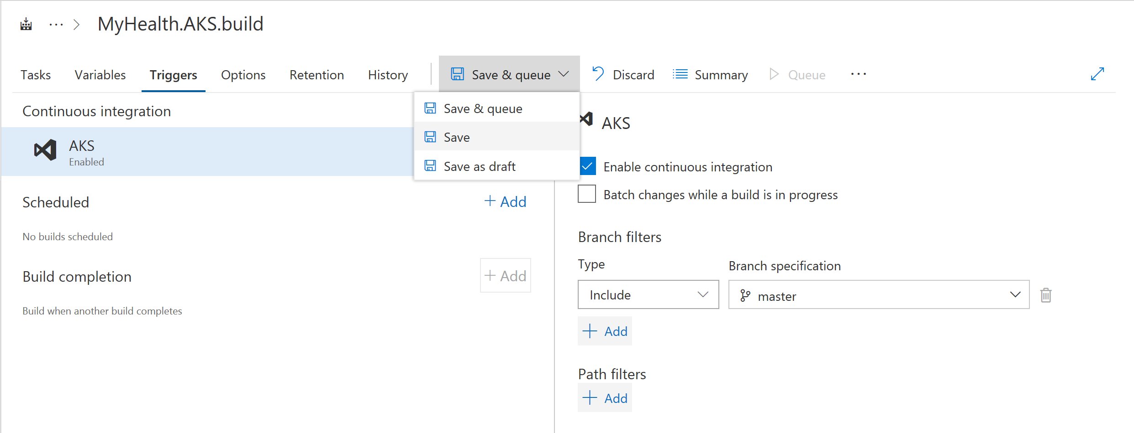Viewport: 1134px width, 433px height.
Task: Check Batch changes while a build is in progress
Action: tap(587, 194)
